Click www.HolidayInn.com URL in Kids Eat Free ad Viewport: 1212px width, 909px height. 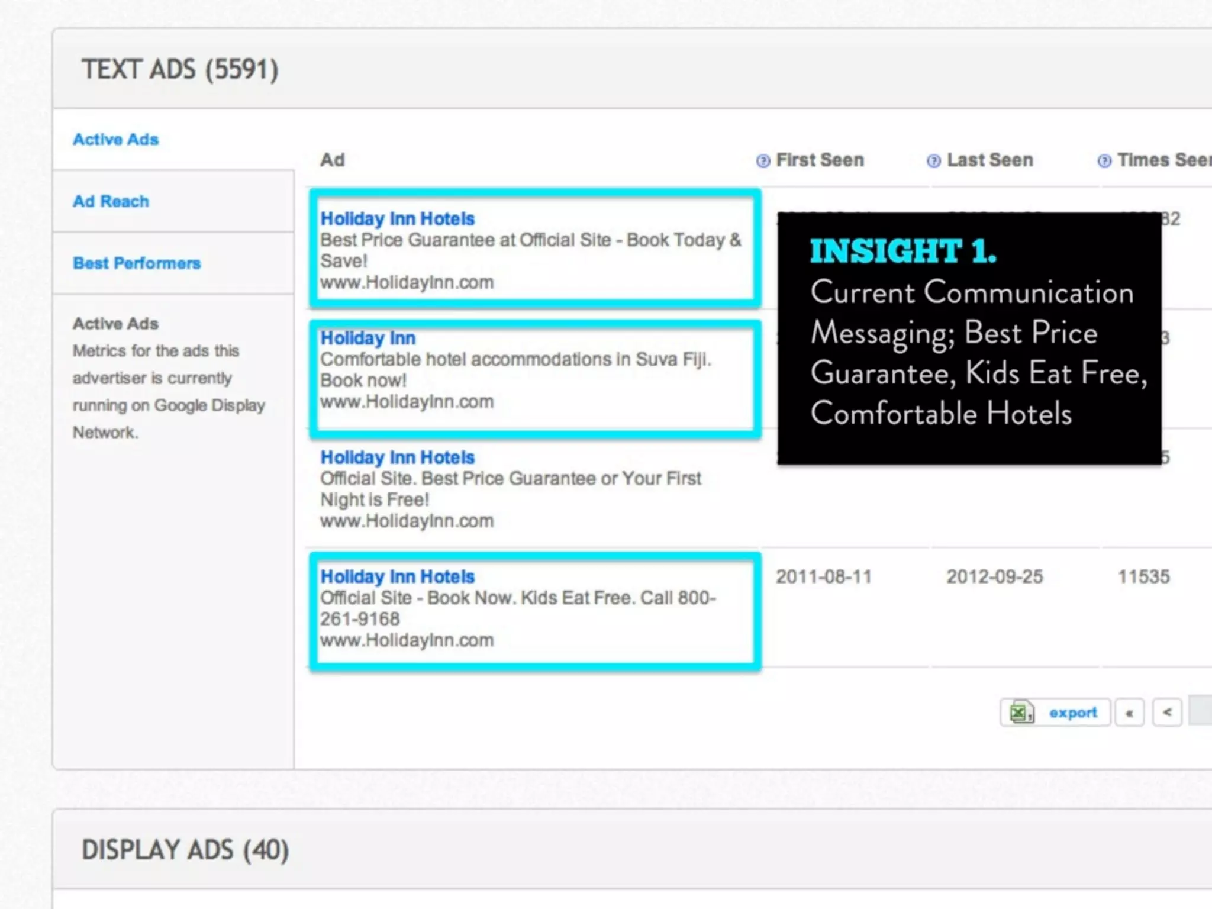point(407,640)
